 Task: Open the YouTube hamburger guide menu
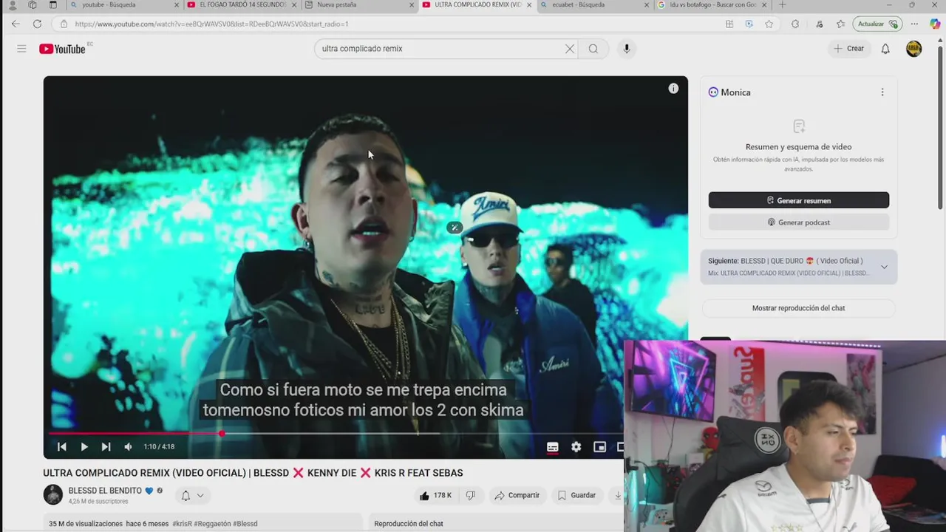21,49
